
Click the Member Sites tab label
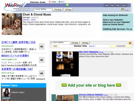80,46
